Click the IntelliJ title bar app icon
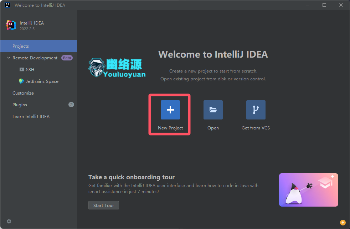 click(7, 5)
